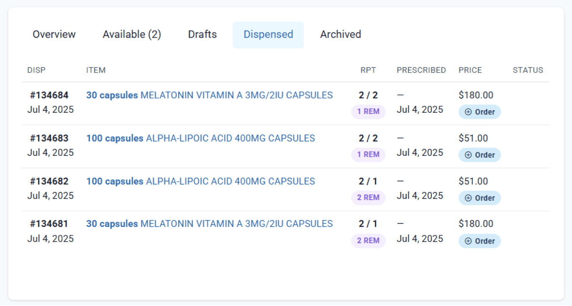Open the Drafts tab
Image resolution: width=572 pixels, height=306 pixels.
[x=203, y=35]
